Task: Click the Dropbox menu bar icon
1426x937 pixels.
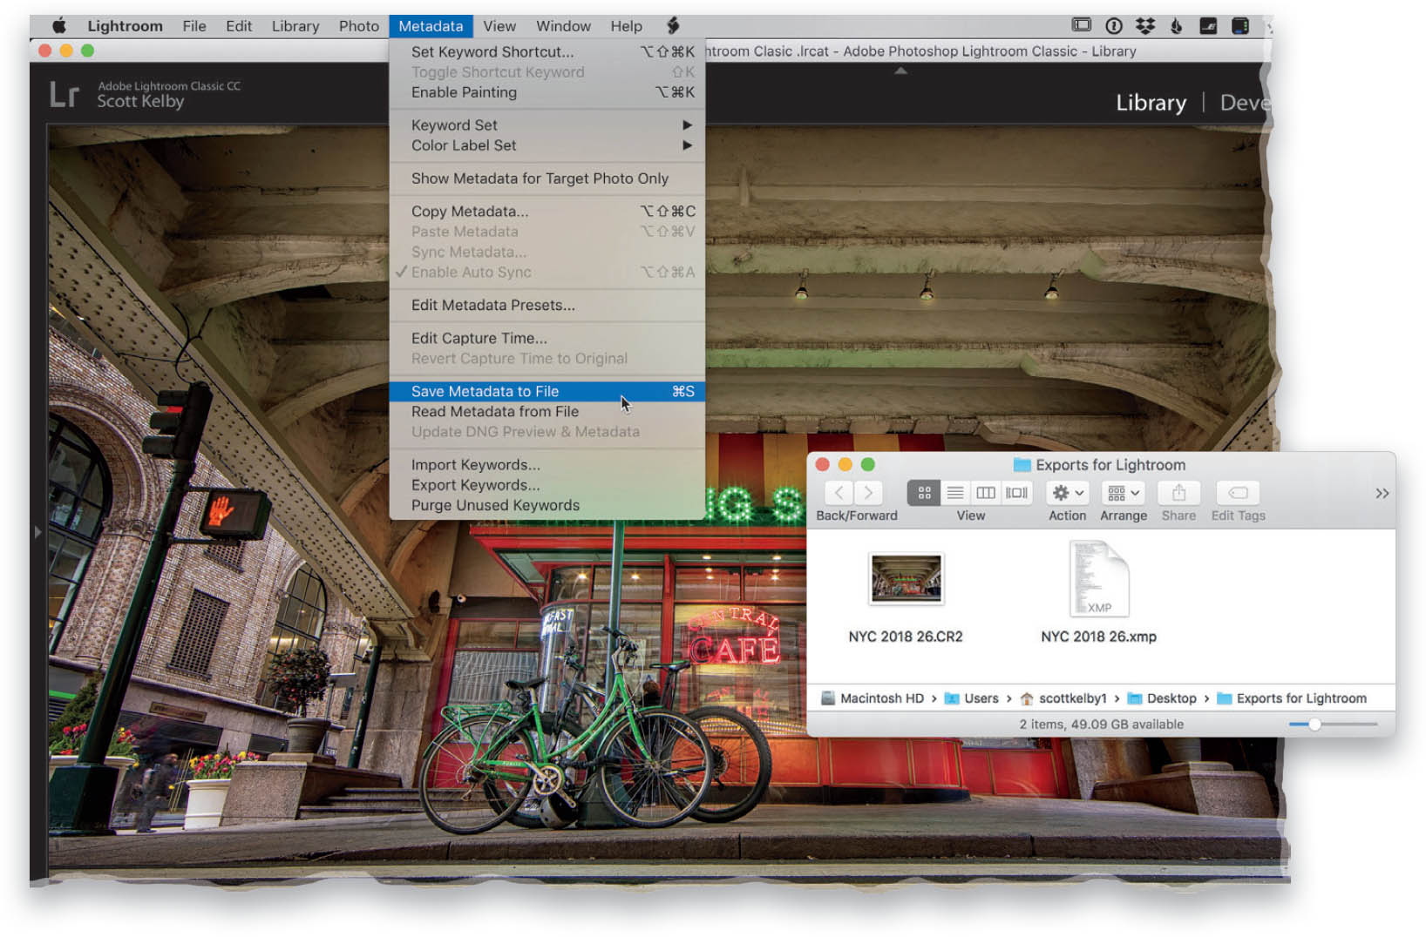Action: 1145,26
